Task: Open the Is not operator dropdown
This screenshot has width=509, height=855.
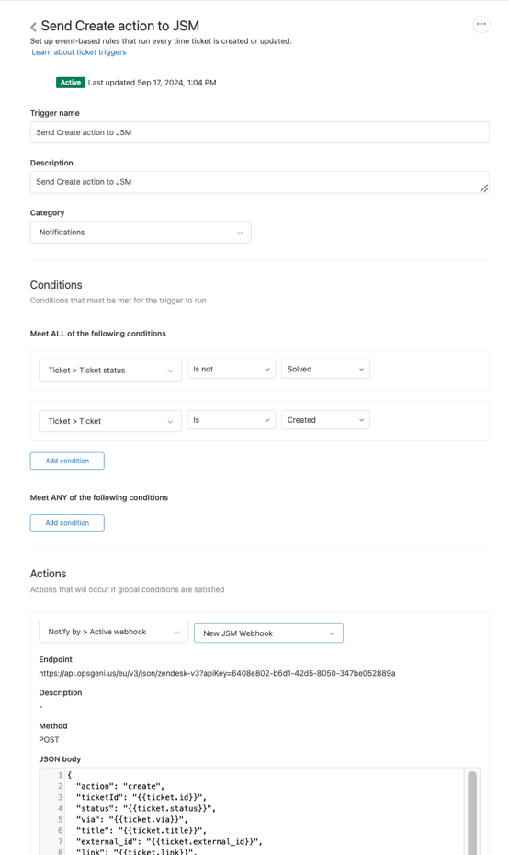Action: (232, 370)
